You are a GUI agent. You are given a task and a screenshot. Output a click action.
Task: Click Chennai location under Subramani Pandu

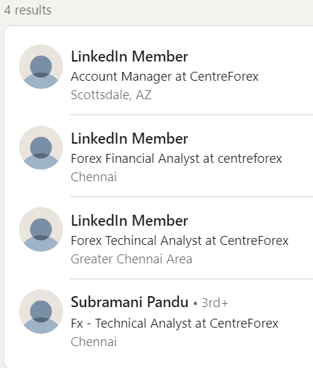coord(94,342)
